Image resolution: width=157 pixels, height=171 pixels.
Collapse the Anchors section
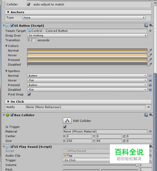[x=8, y=12]
